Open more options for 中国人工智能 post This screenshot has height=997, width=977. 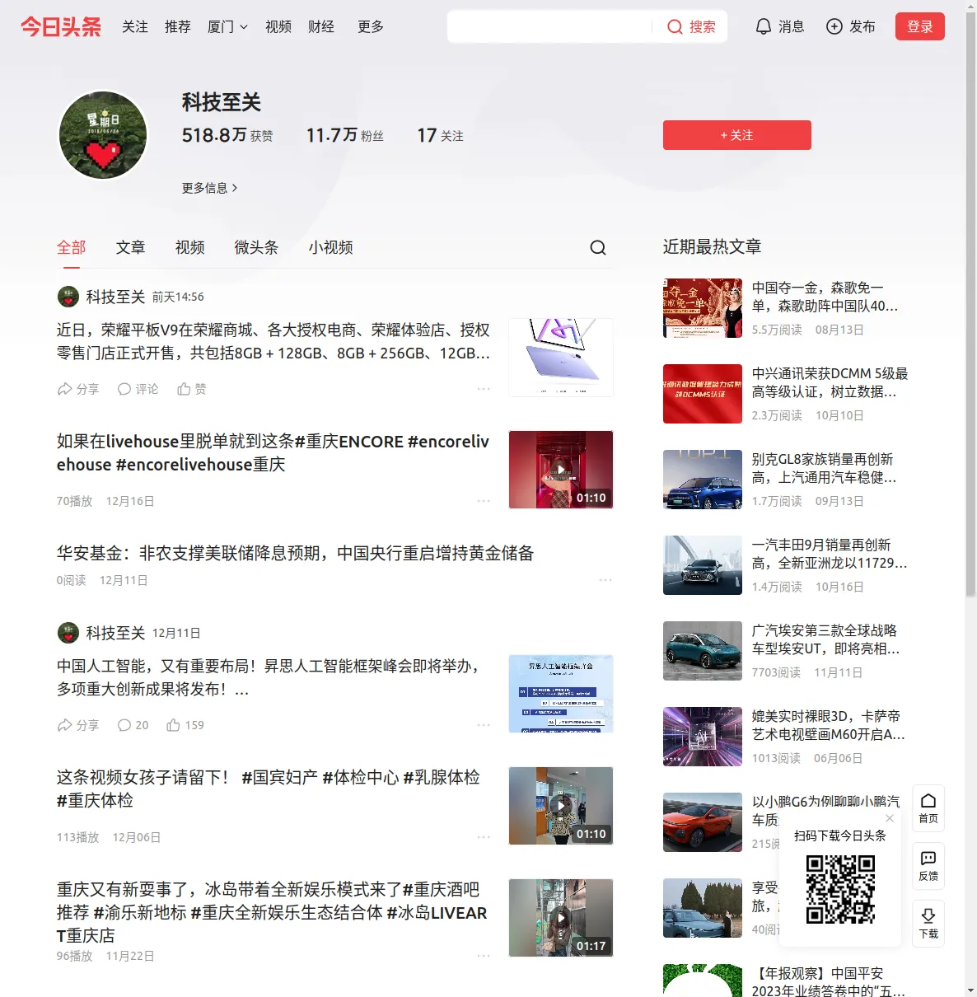tap(484, 725)
